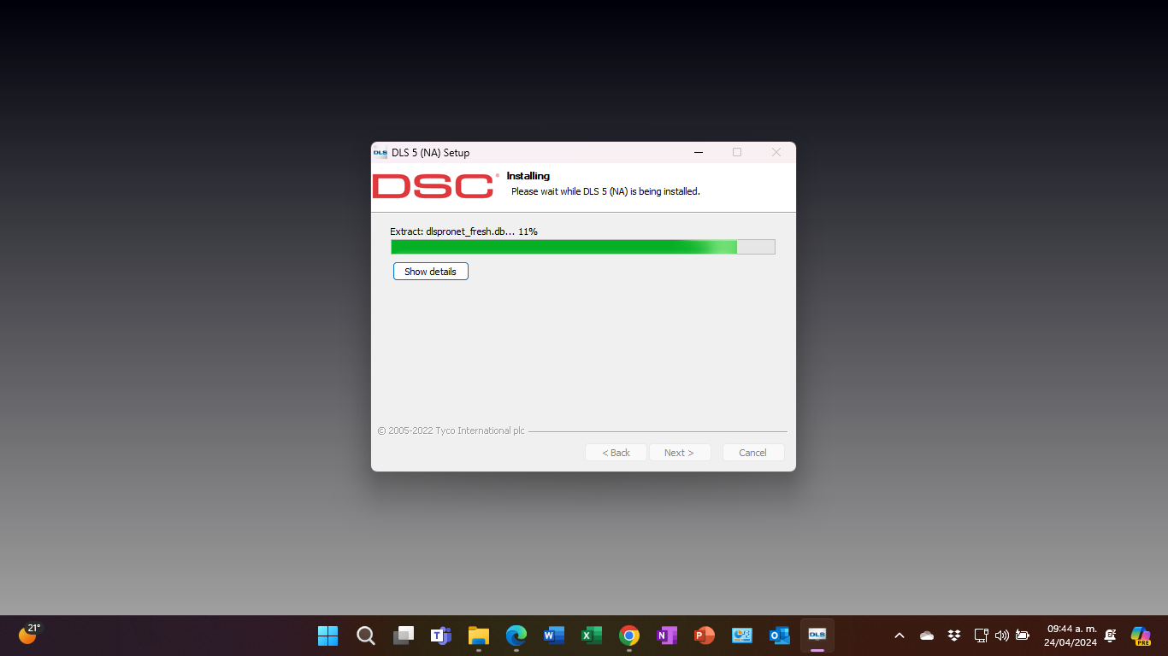Cancel the DLS 5 installation

pyautogui.click(x=753, y=453)
